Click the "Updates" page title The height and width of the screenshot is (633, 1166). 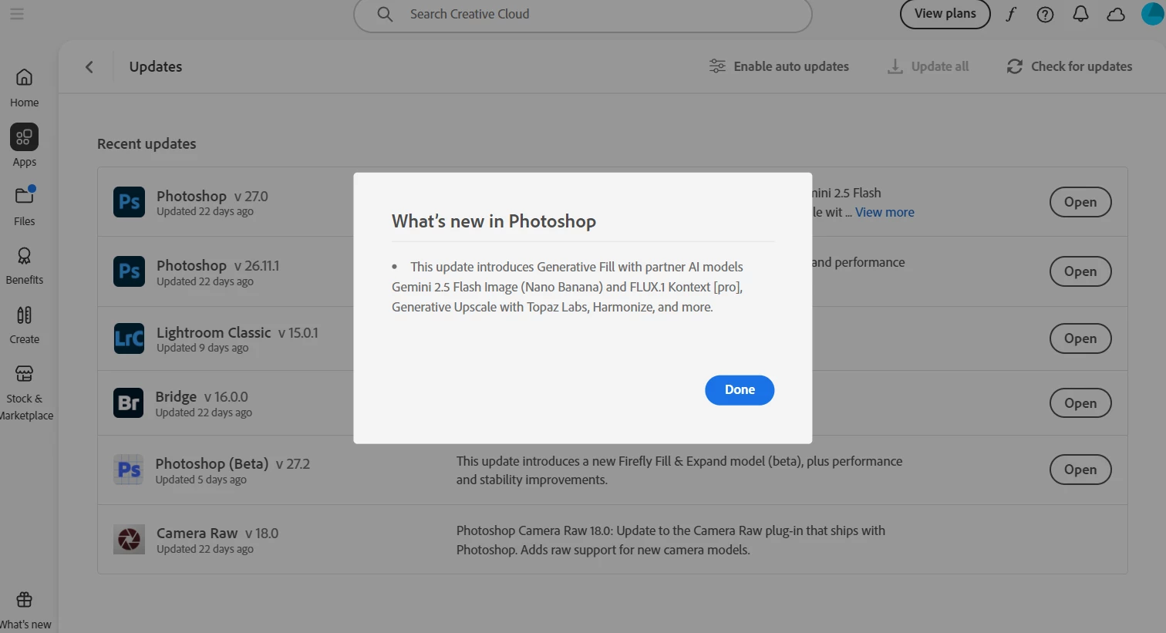coord(156,67)
